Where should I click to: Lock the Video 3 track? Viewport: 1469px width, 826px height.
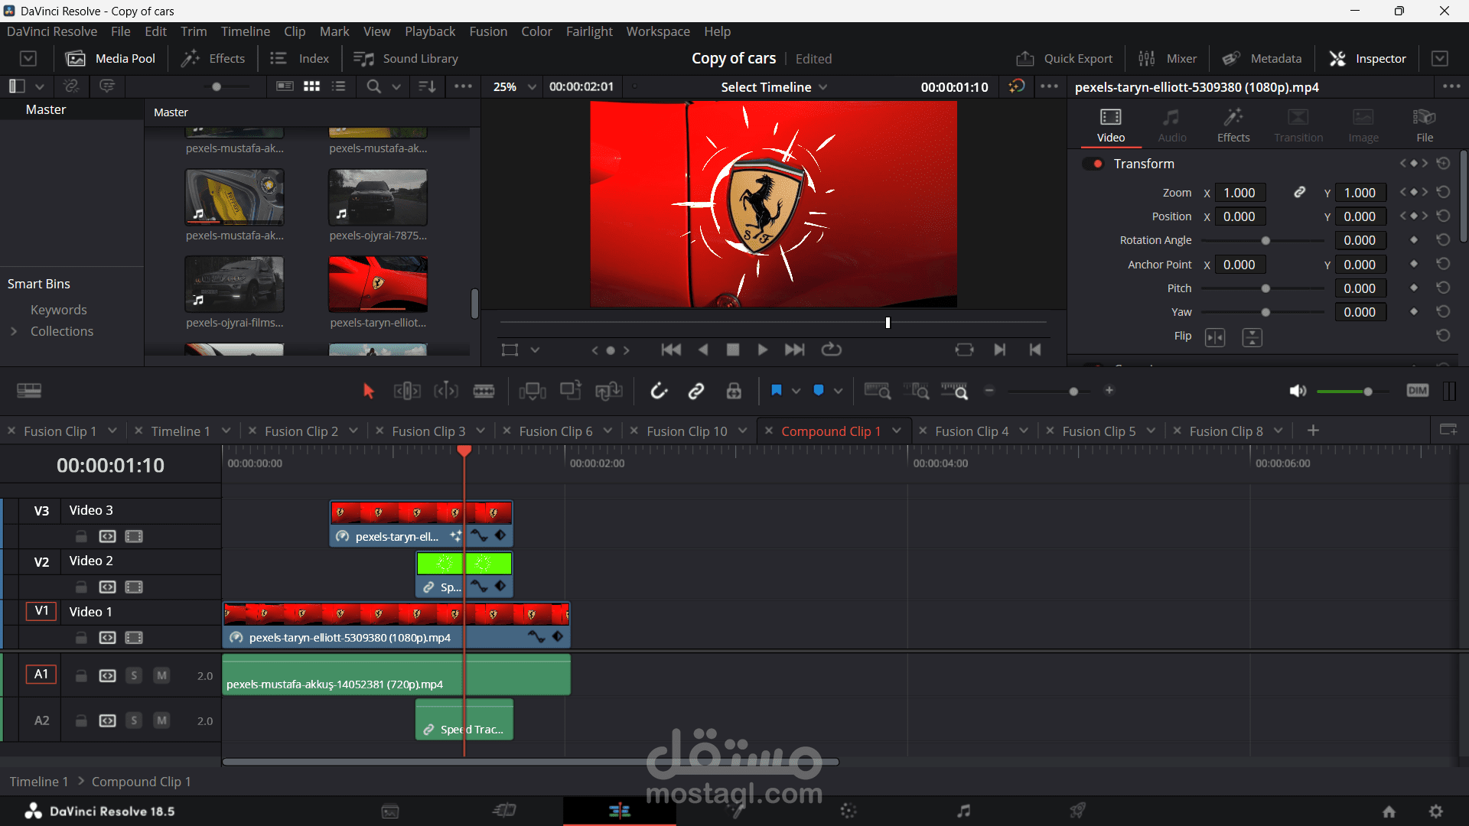click(81, 536)
